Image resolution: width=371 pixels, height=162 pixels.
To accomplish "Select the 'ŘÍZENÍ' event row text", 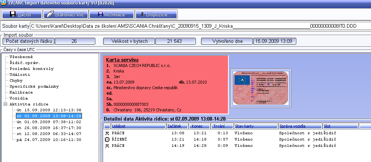I will pos(119,139).
